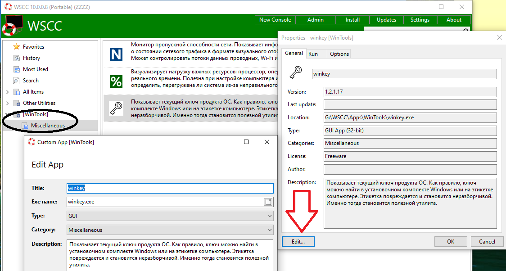Expand the All Items tree node
Screen dimensions: 506x271
[7, 92]
